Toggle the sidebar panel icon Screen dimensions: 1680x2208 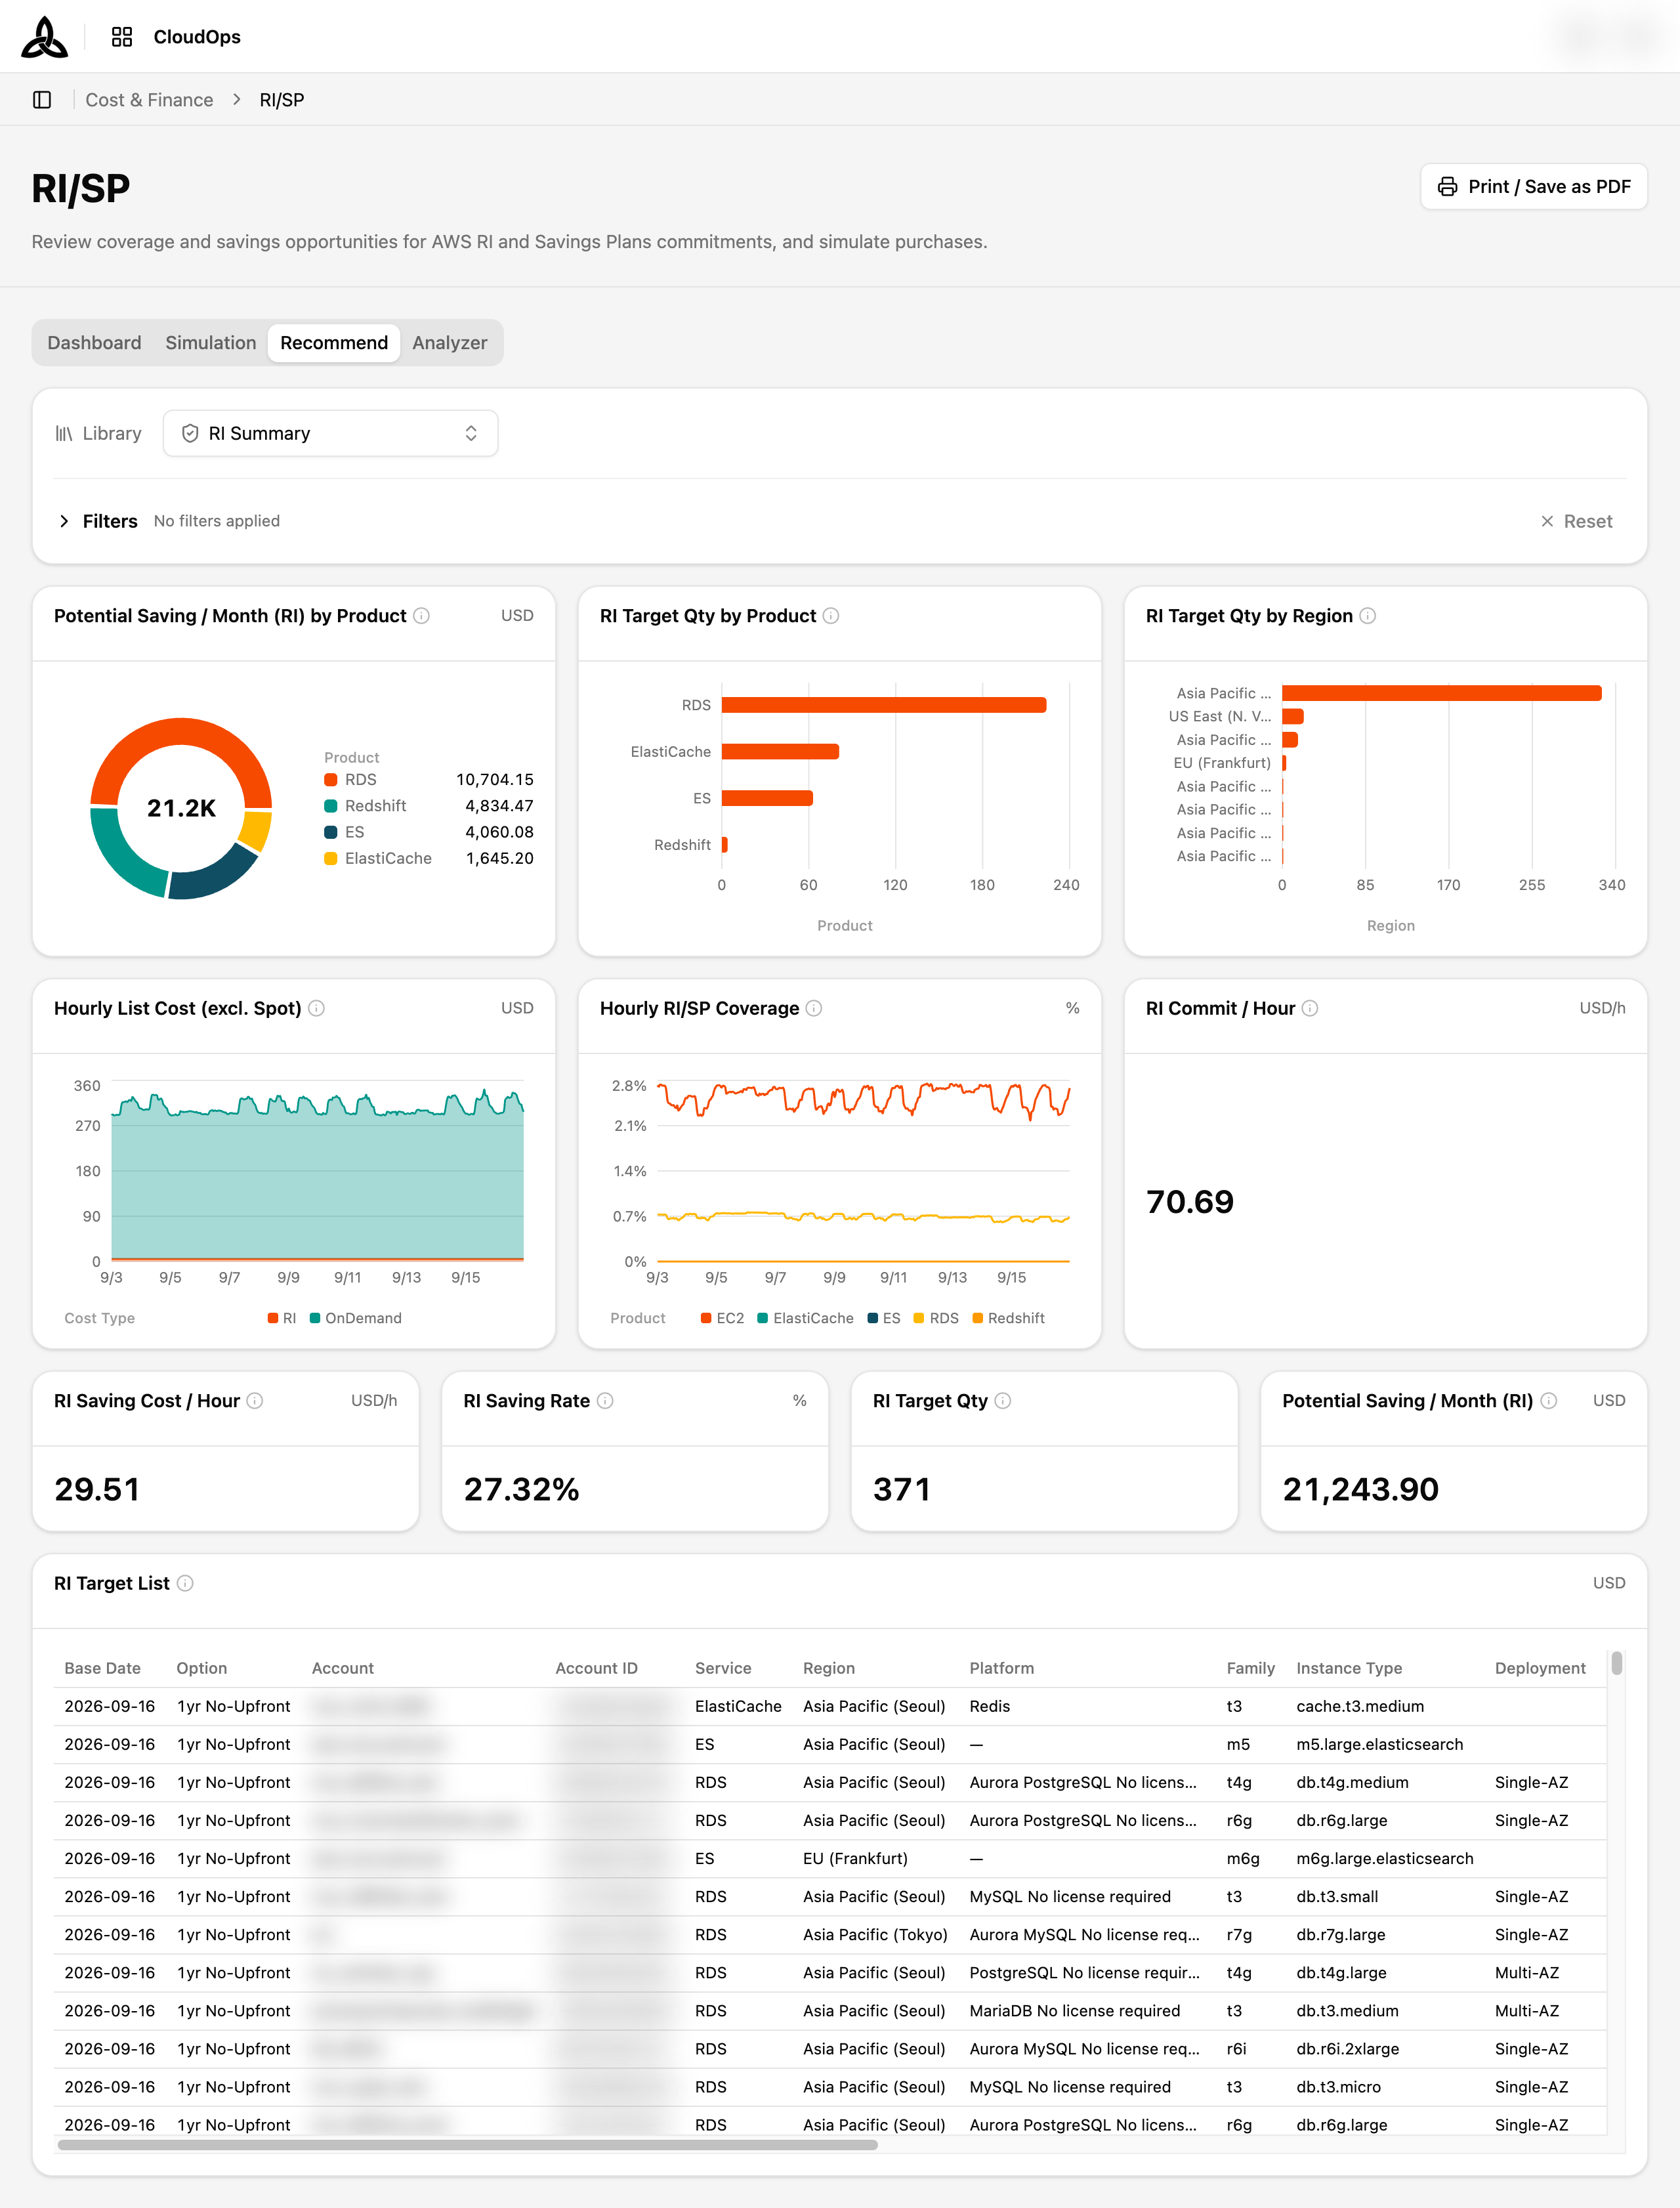point(42,100)
